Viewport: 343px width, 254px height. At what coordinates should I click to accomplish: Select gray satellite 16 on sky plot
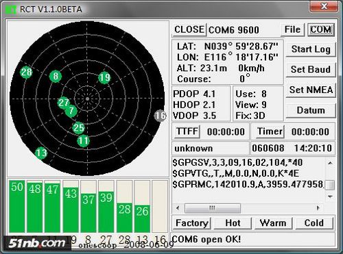[x=160, y=116]
